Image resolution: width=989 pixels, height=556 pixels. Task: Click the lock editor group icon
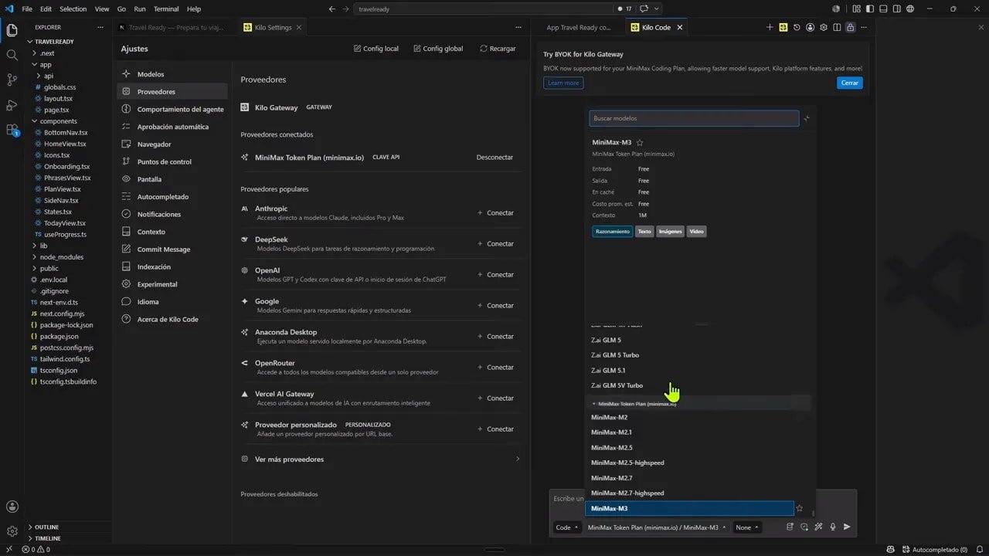click(850, 27)
